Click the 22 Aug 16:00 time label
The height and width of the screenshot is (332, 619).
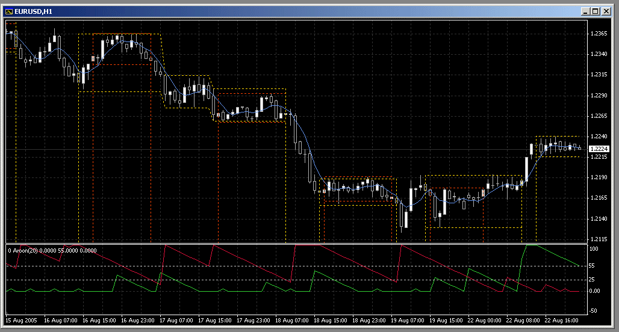coord(561,321)
